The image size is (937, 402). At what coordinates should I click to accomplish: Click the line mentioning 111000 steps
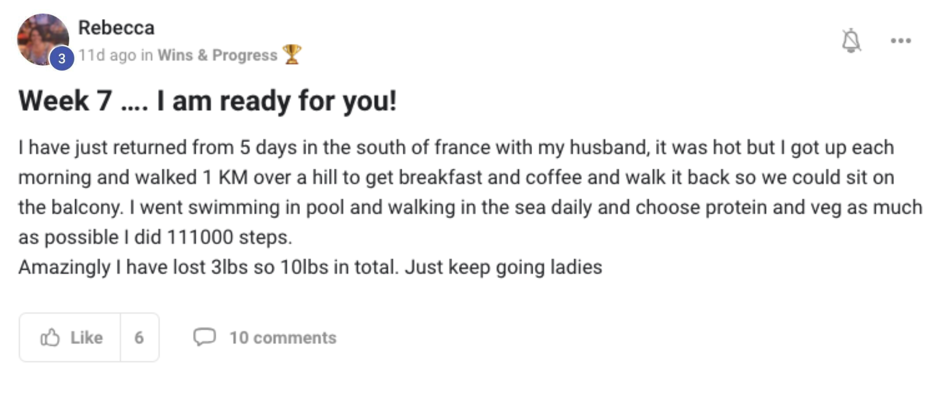click(155, 237)
